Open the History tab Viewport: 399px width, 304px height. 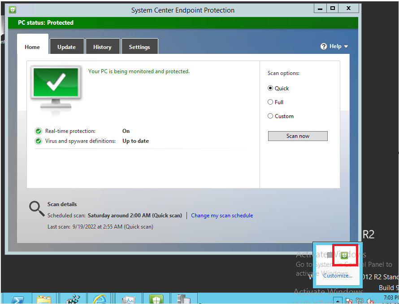click(x=103, y=46)
